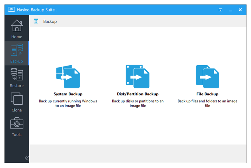Screen dimensions: 251x168
Task: Open the Restore section
Action: [x=17, y=78]
